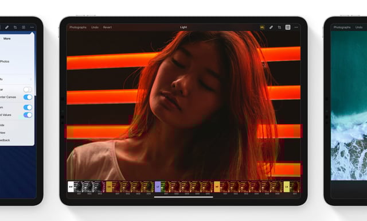Select the purple LF preset group label
This screenshot has height=221, width=367.
click(x=158, y=187)
